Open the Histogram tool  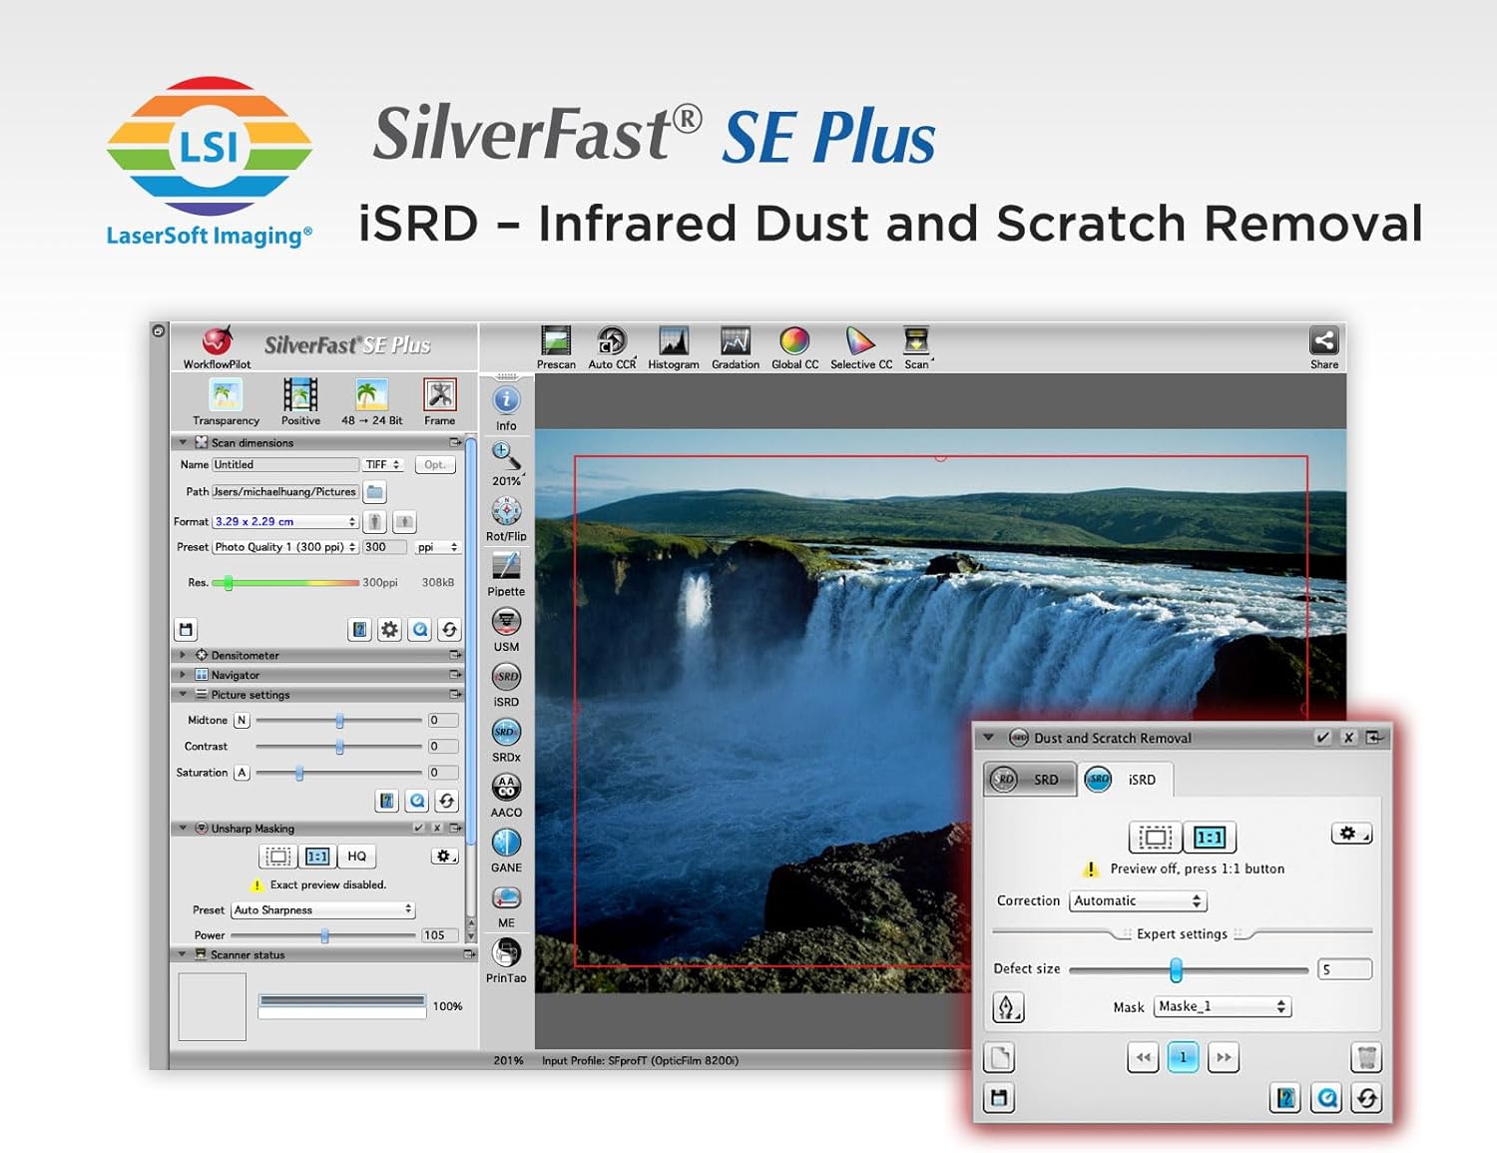point(674,342)
